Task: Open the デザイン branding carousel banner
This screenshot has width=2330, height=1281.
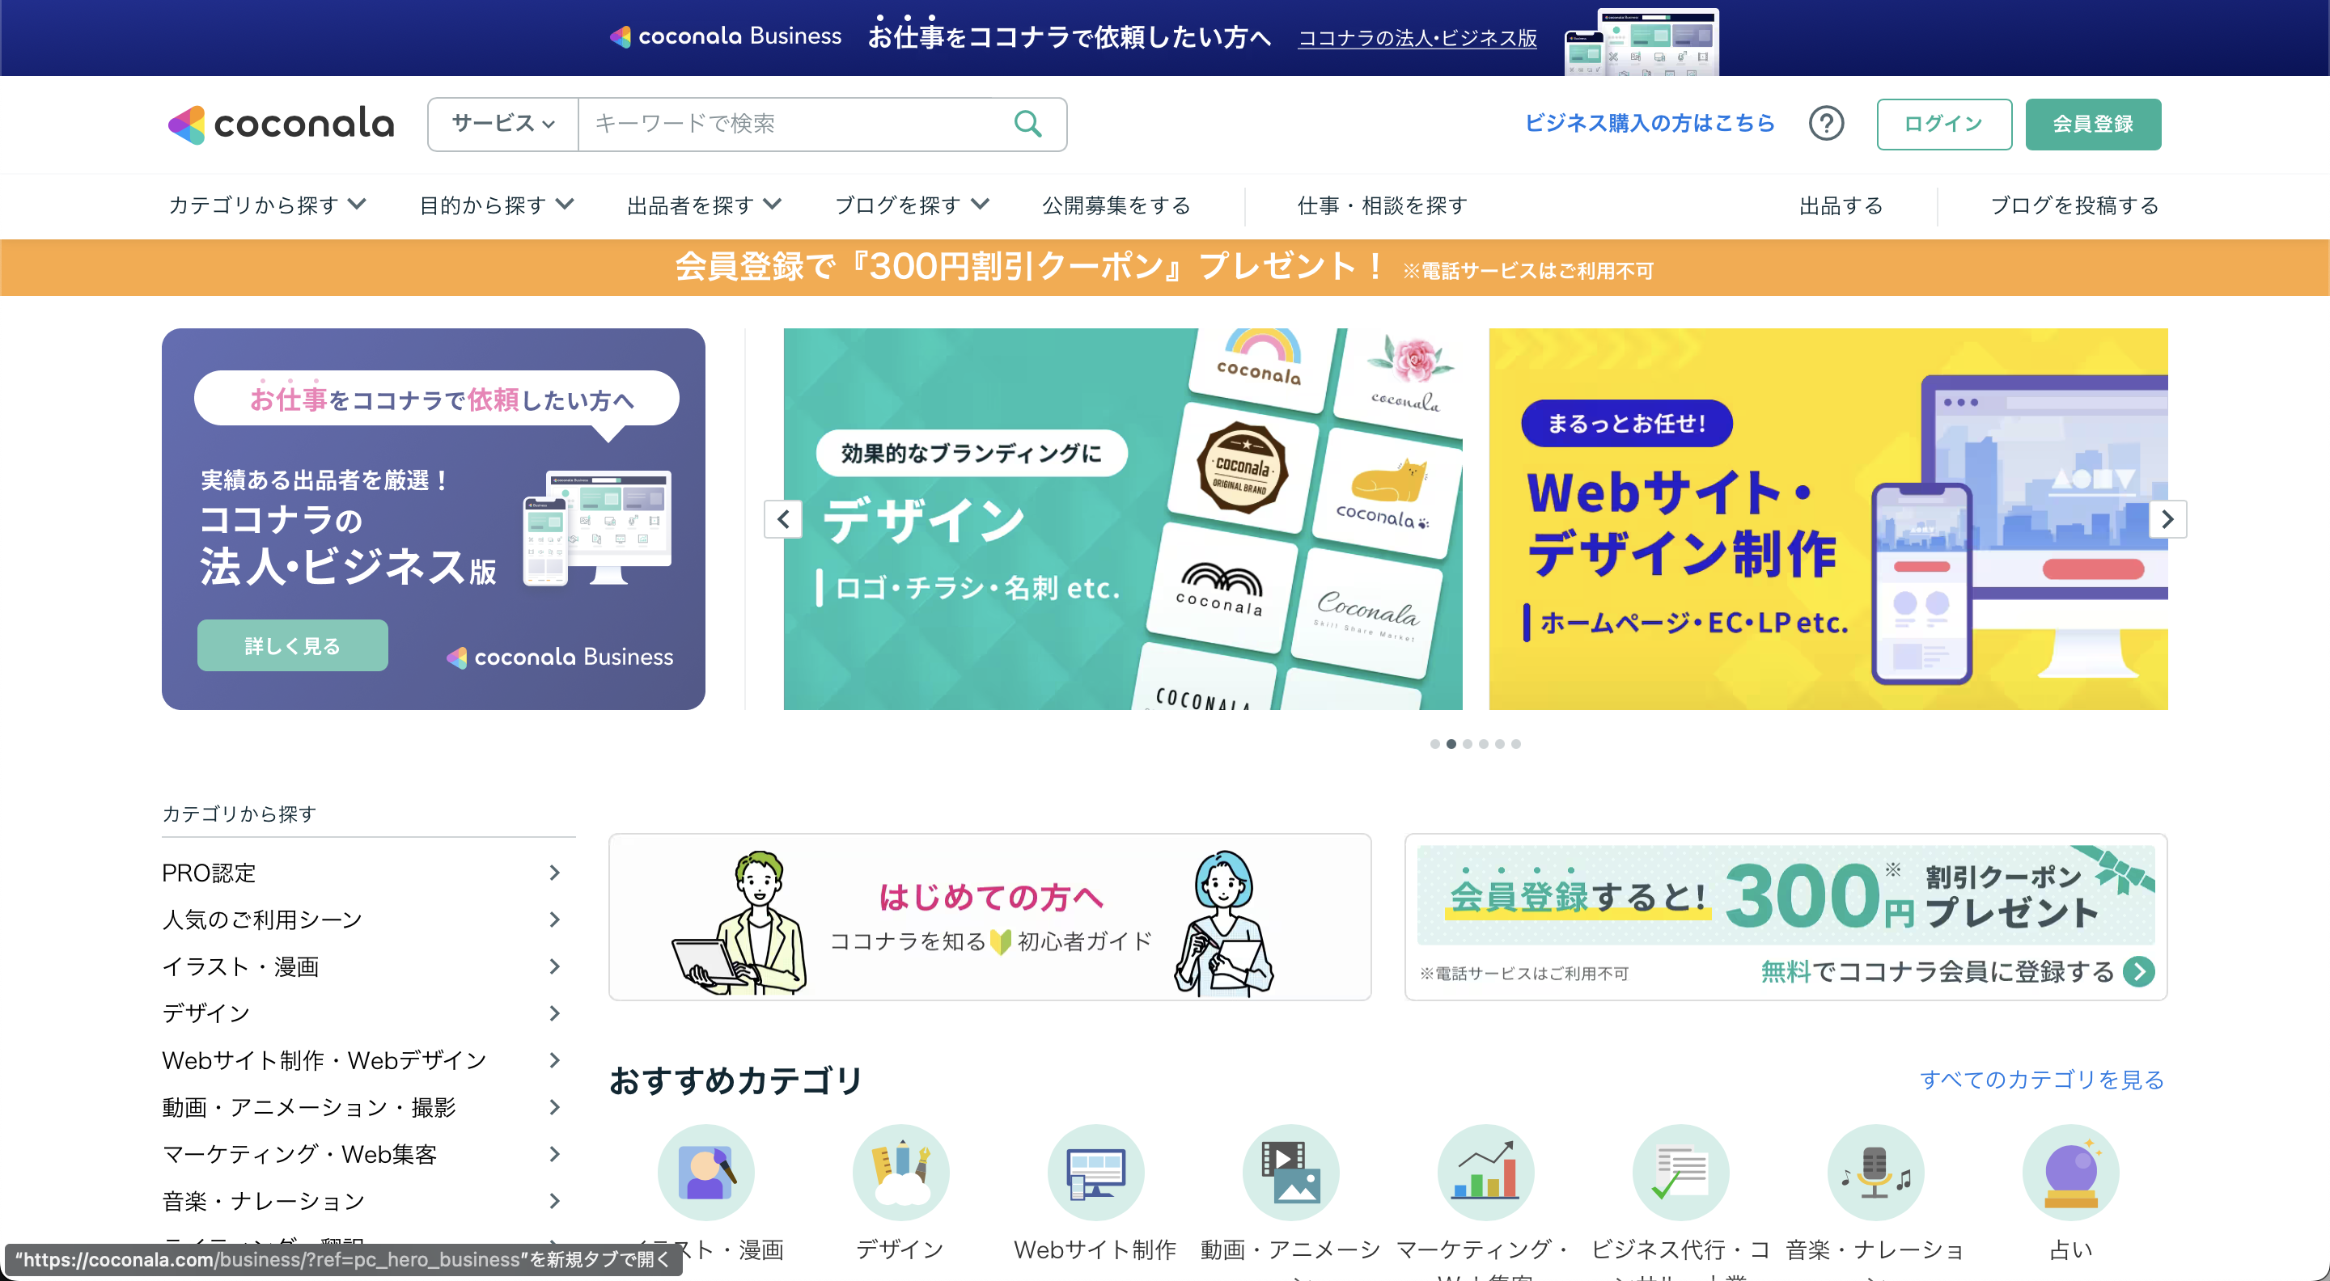Action: [x=1122, y=519]
